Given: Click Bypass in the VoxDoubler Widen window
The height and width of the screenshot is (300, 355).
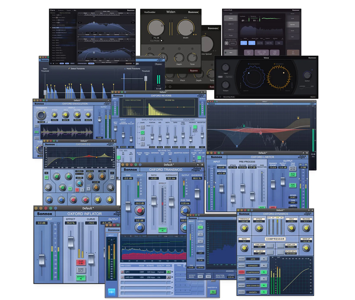Looking at the screenshot, I should point(194,71).
